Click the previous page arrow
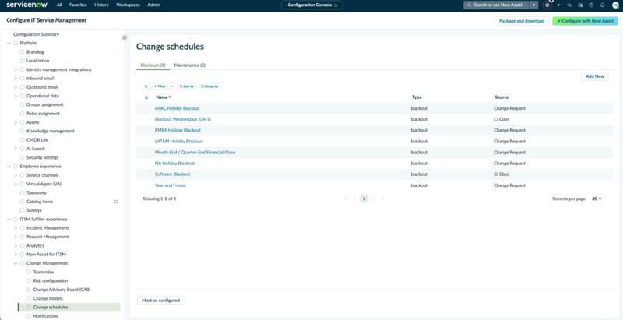The image size is (623, 320). (355, 199)
